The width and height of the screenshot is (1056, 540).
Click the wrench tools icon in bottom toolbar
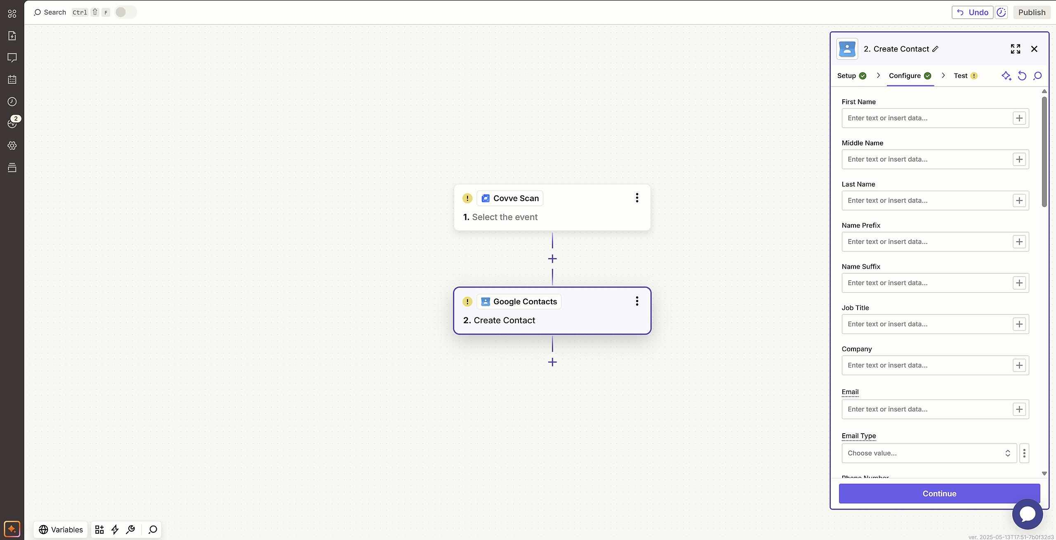click(x=131, y=530)
